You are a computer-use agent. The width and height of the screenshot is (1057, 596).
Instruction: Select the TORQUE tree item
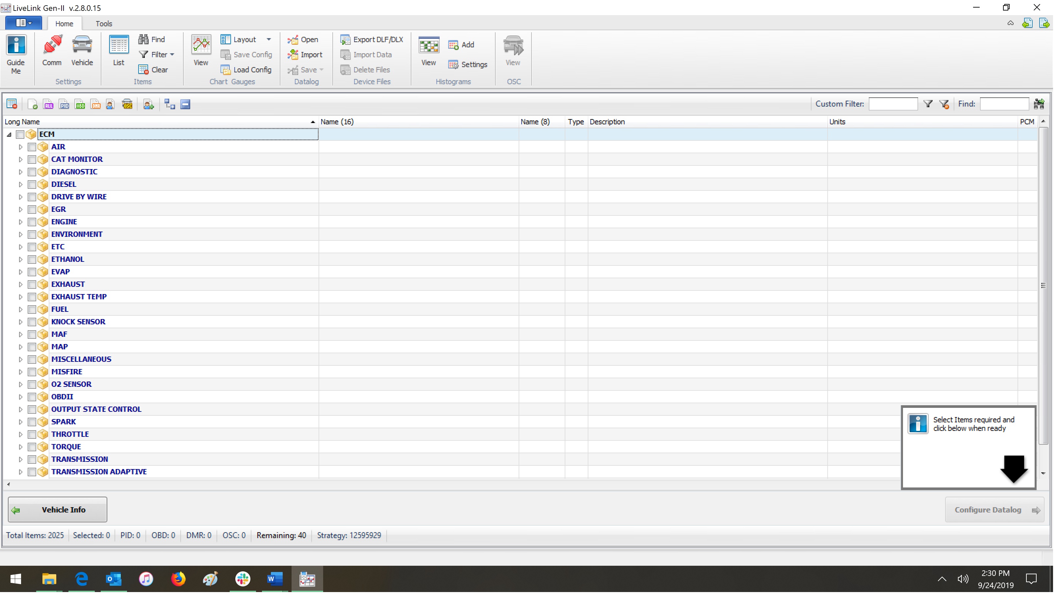(66, 447)
